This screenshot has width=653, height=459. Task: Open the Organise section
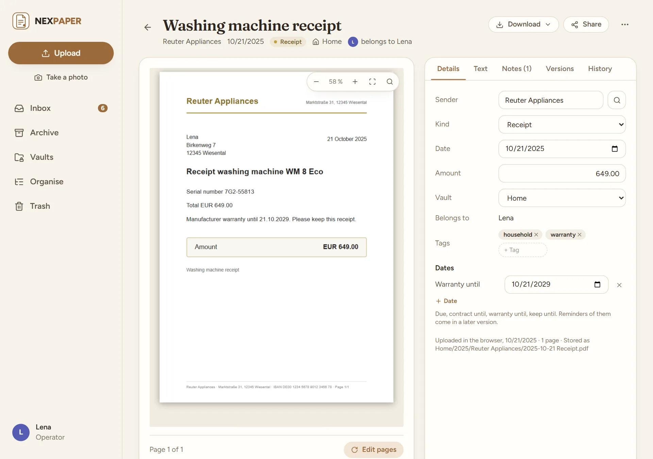(61, 182)
